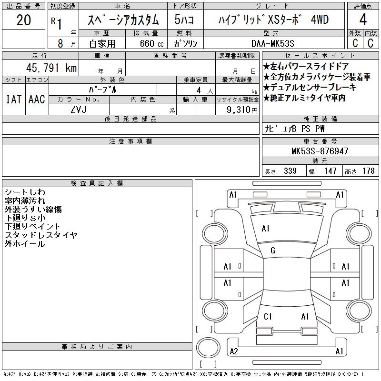This screenshot has width=381, height=381.
Task: Select the color code ZVJ
Action: [79, 109]
